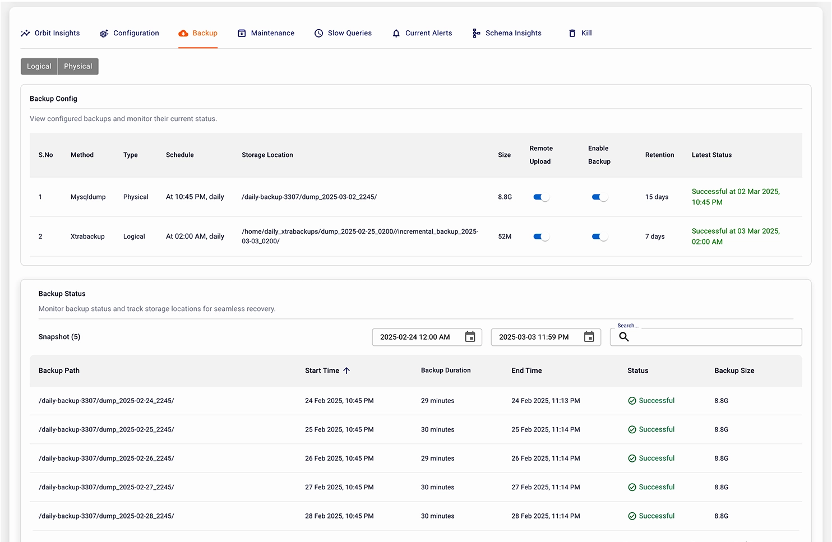Click the Configuration gear icon

pyautogui.click(x=104, y=34)
